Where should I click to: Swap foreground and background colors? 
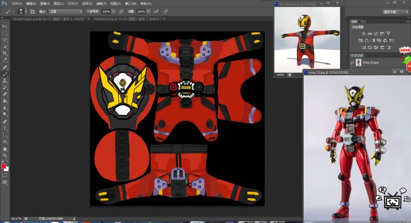click(7, 161)
